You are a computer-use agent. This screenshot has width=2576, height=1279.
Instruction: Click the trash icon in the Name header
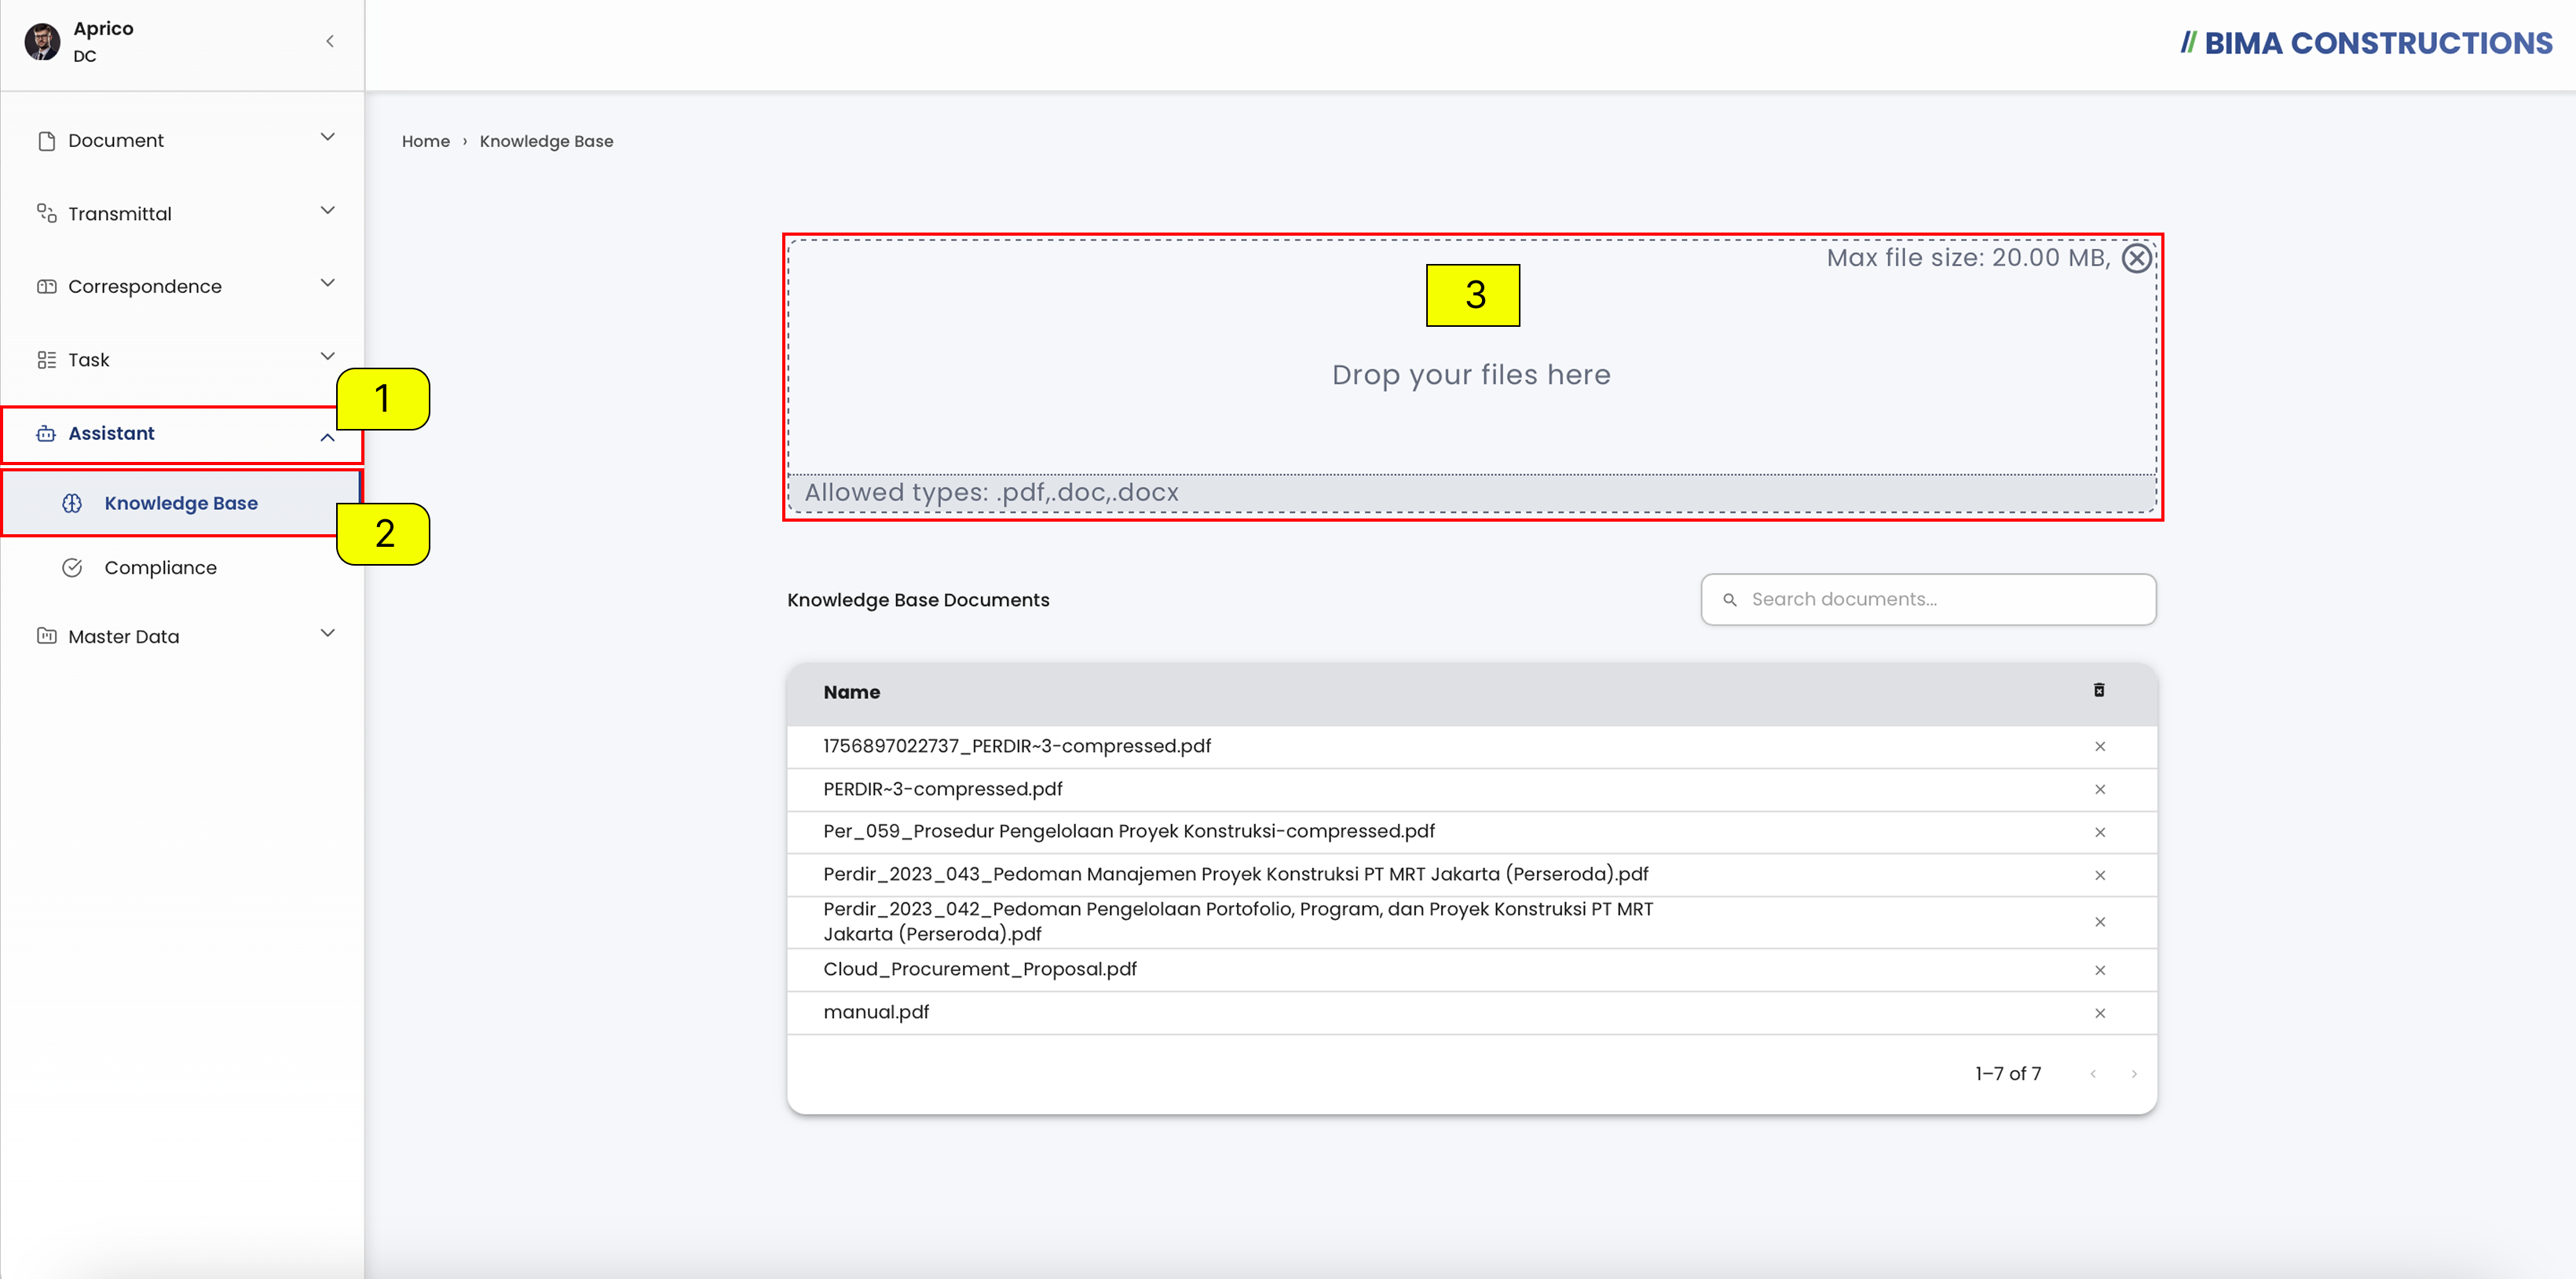(x=2099, y=690)
